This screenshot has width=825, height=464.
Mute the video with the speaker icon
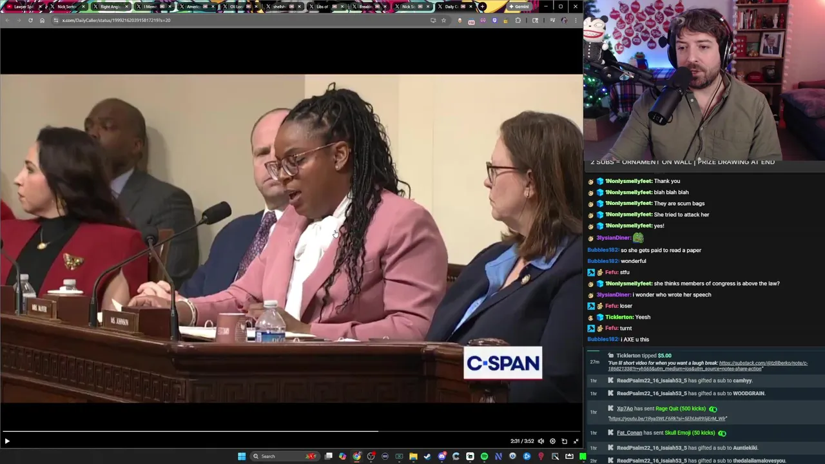coord(541,441)
